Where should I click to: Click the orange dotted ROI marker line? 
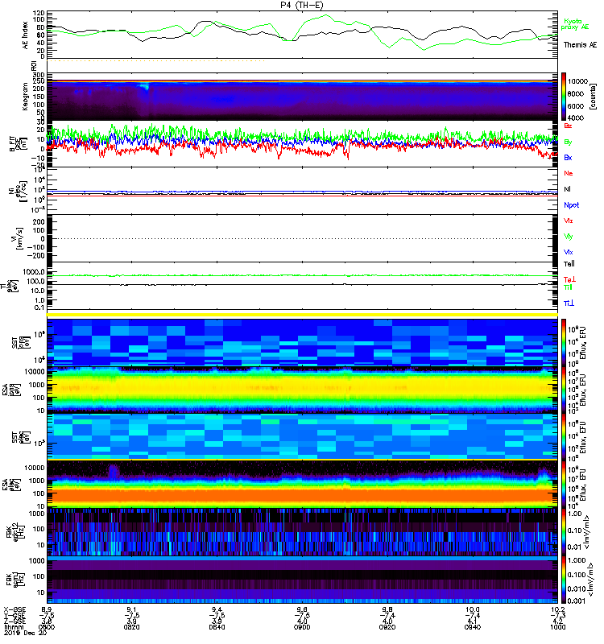pyautogui.click(x=156, y=60)
